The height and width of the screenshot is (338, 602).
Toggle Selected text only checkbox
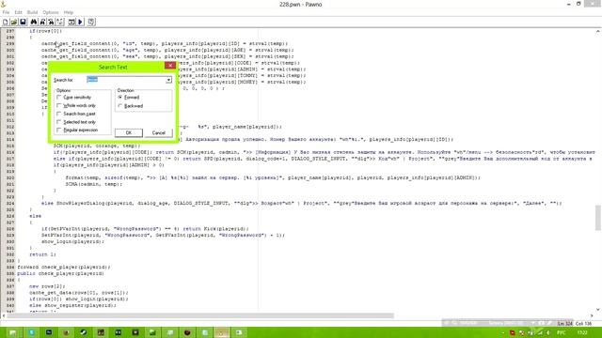(x=76, y=122)
